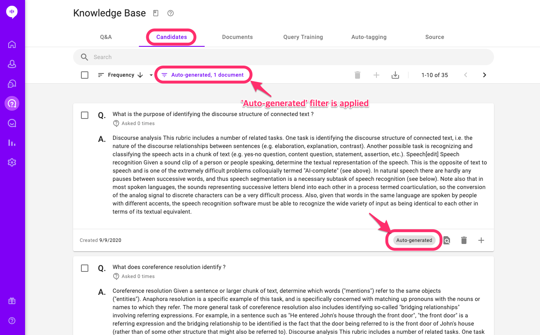The height and width of the screenshot is (335, 540).
Task: Toggle the select-all checkbox in the toolbar
Action: [85, 75]
